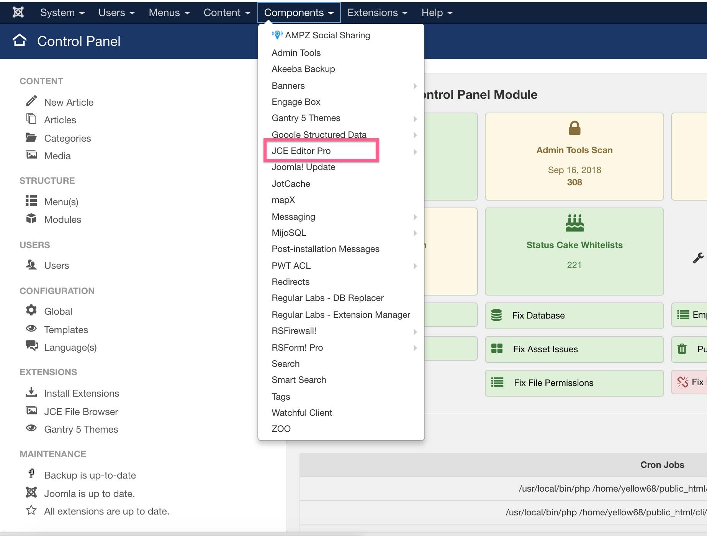The height and width of the screenshot is (536, 707).
Task: Select Akeeba Backup menu entry
Action: coord(303,69)
